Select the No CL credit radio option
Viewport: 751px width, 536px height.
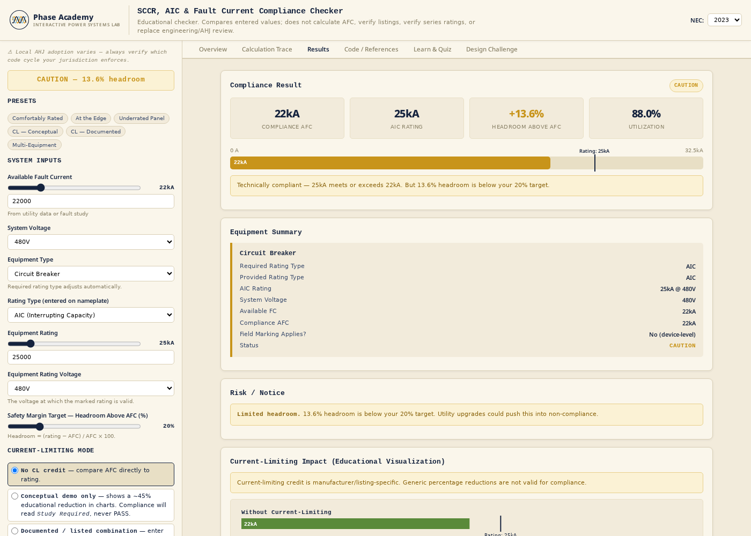15,471
